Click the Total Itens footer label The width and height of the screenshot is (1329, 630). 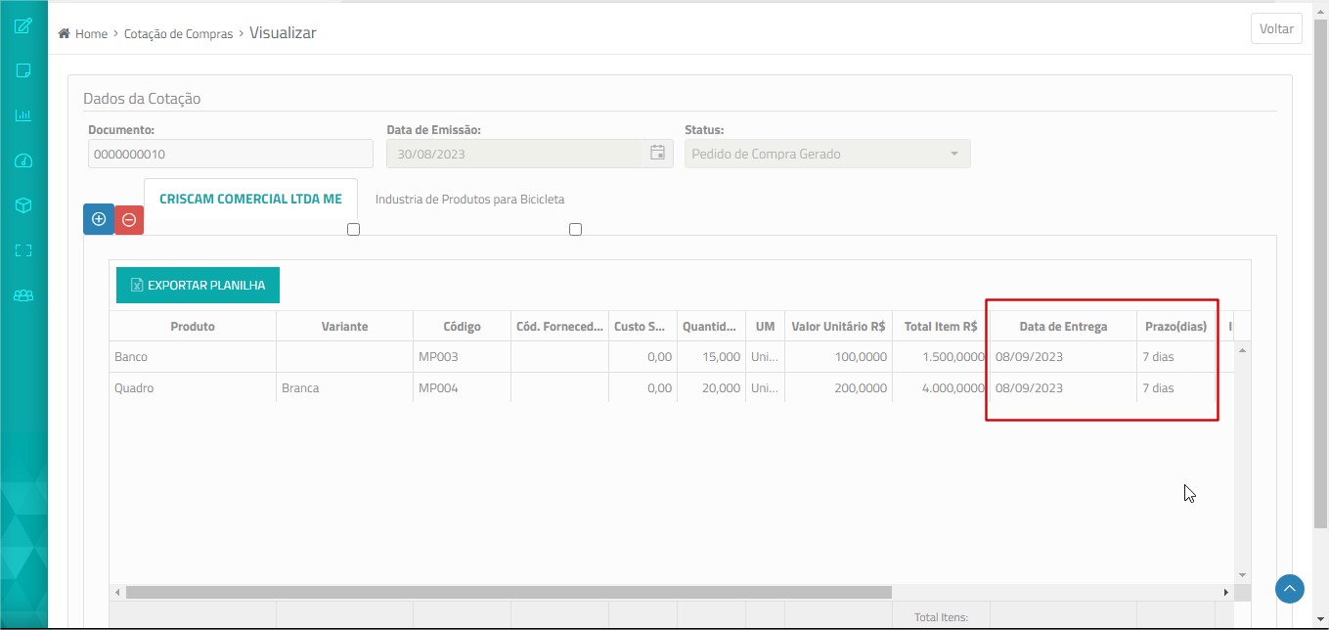pyautogui.click(x=941, y=617)
